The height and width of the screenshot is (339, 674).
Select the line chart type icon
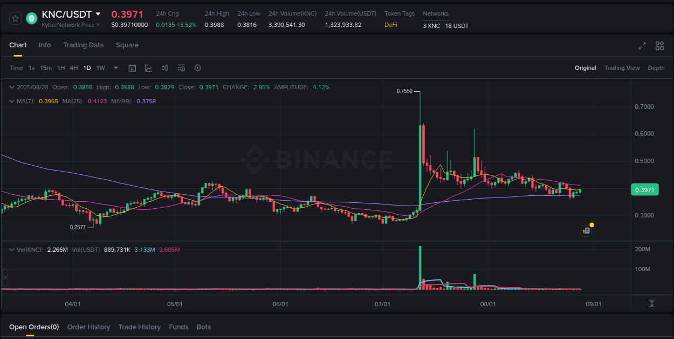pyautogui.click(x=148, y=68)
